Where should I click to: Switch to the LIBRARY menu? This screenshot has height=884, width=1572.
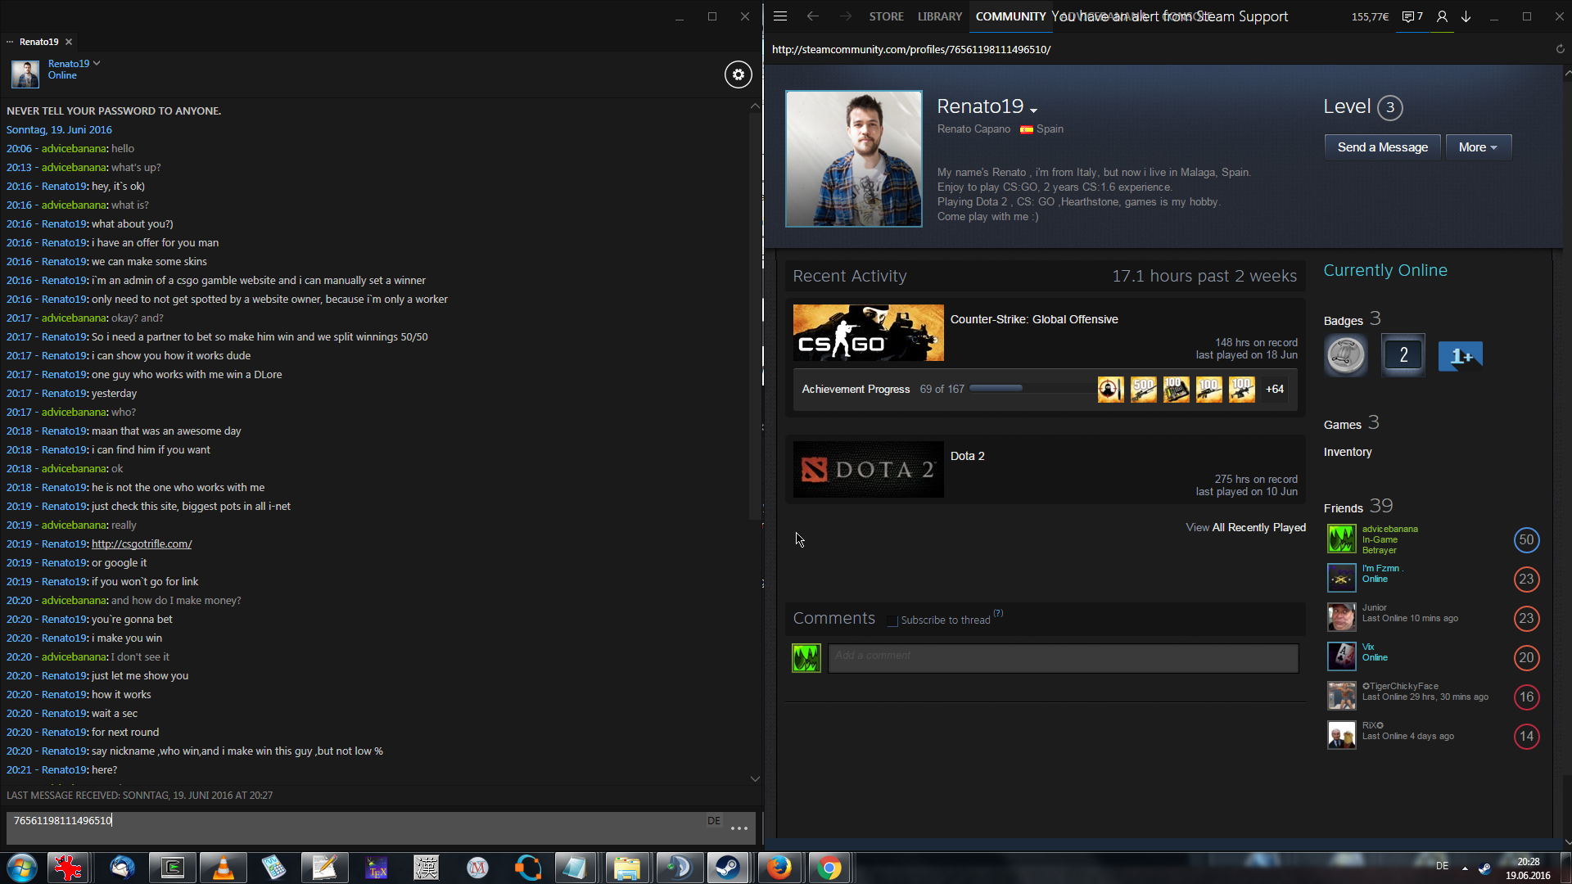click(939, 16)
